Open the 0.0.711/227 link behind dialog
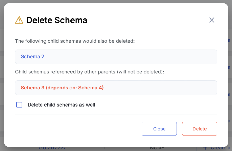Viewport: 232px width, 151px height. [x=52, y=148]
